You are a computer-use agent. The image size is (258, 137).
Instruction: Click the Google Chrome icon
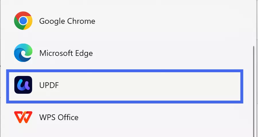coord(23,21)
